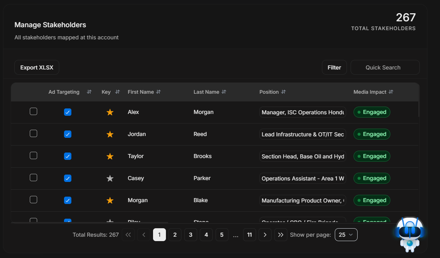Screen dimensions: 440x258
Task: Open Casey Parker's Engaged status badge
Action: [x=372, y=178]
